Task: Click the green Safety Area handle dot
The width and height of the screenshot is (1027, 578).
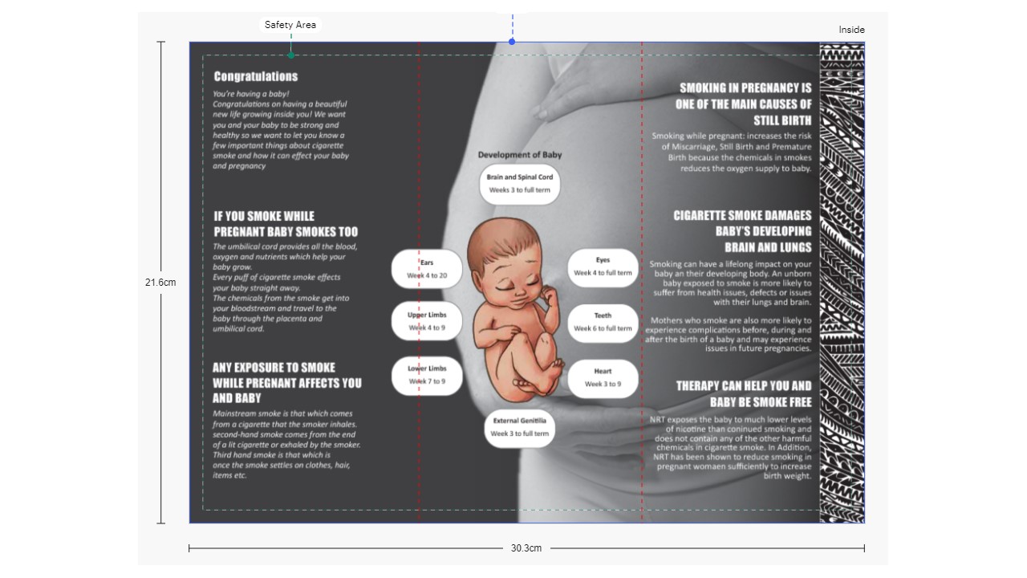Action: point(291,55)
